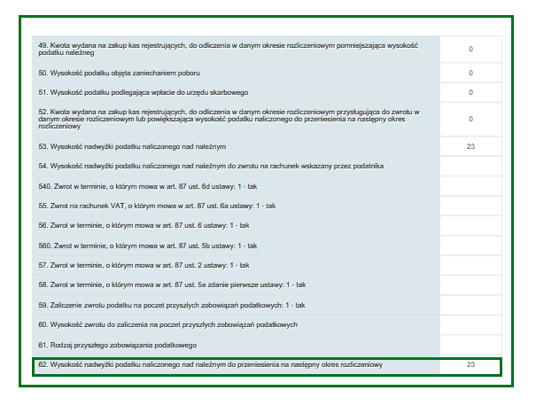Click value cell of row 540
Viewport: 536px width, 406px height.
(470, 186)
